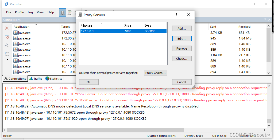Close the Proxy Servers dialog with X
Viewport: 274px width, 140px height.
click(x=188, y=15)
